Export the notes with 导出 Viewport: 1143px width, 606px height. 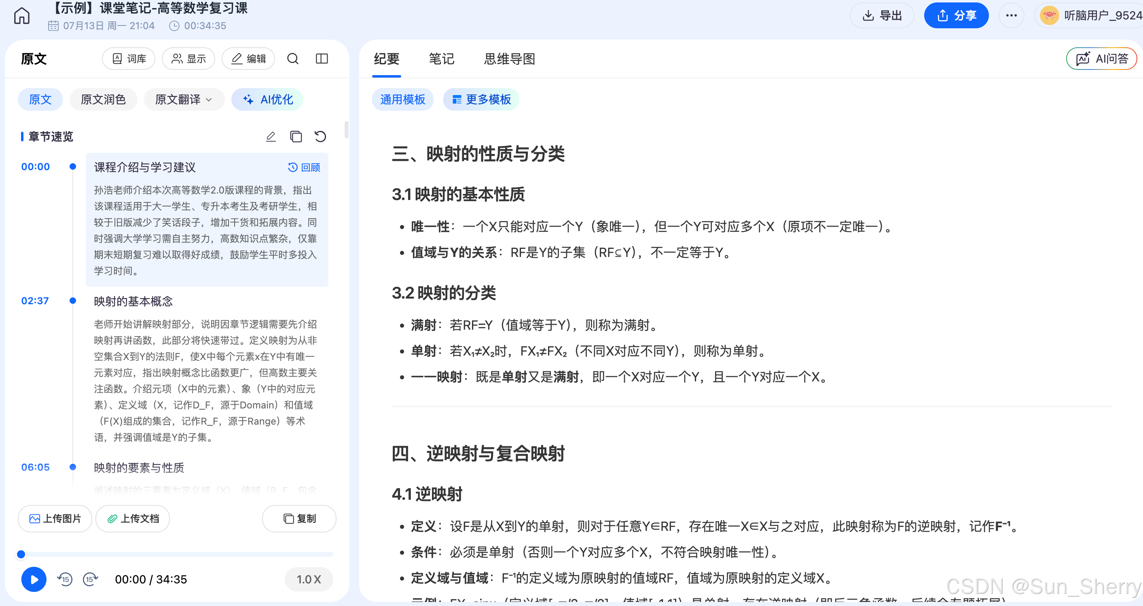tap(882, 15)
